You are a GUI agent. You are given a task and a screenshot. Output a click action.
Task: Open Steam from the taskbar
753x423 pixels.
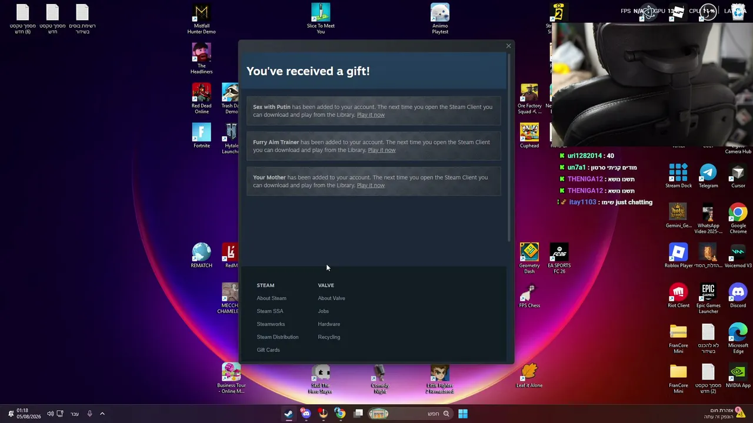click(x=288, y=414)
